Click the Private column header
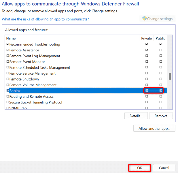Screen dimensions: 178x173 point(146,38)
